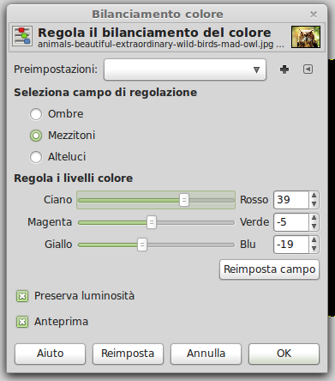This screenshot has height=381, width=335.
Task: Select the Mezzitoni radio button
Action: point(36,136)
